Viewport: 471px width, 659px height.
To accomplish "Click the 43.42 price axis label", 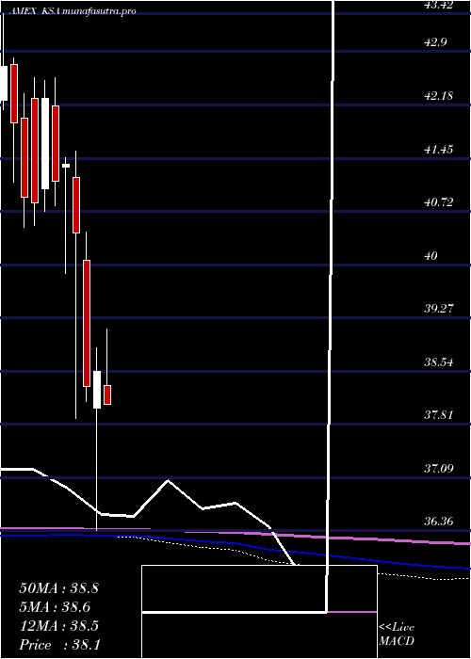I will (x=441, y=5).
